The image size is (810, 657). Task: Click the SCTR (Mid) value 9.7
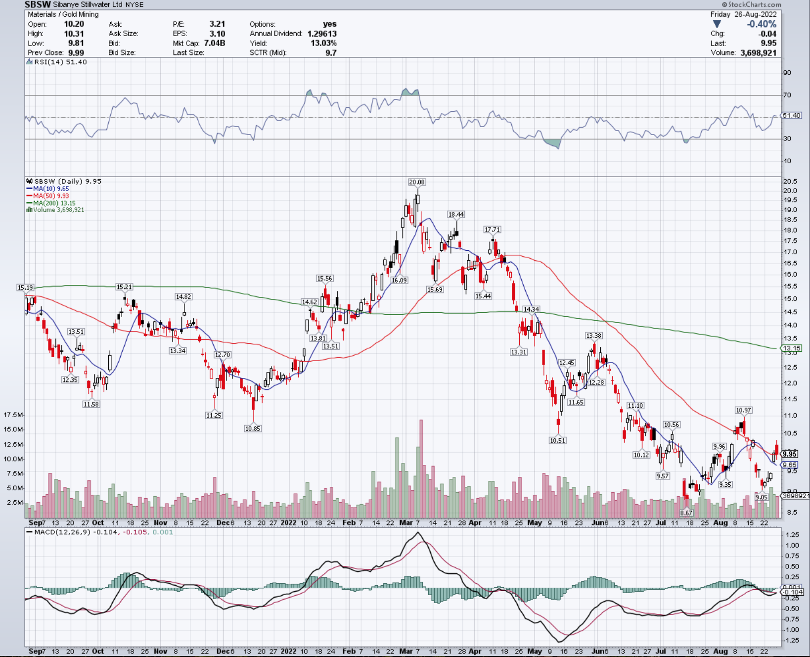pos(331,52)
